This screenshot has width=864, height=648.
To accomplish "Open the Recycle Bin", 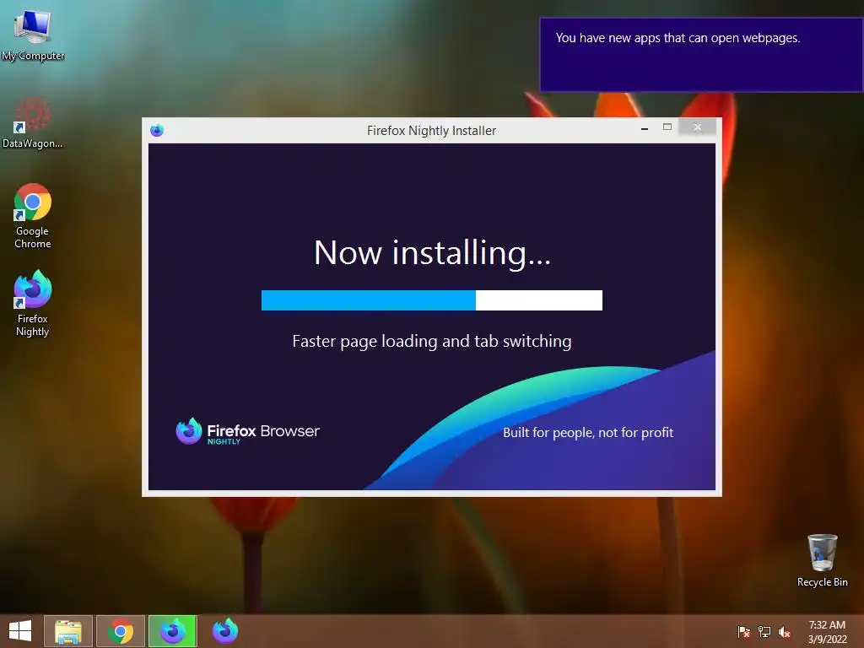I will coord(822,560).
